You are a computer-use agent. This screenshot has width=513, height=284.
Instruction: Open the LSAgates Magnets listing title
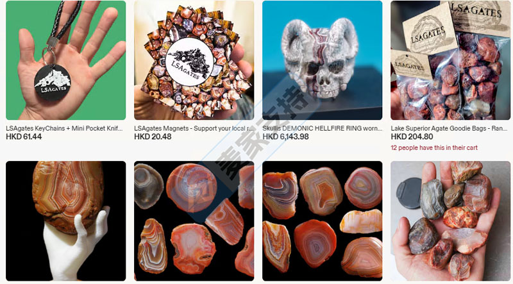click(194, 129)
